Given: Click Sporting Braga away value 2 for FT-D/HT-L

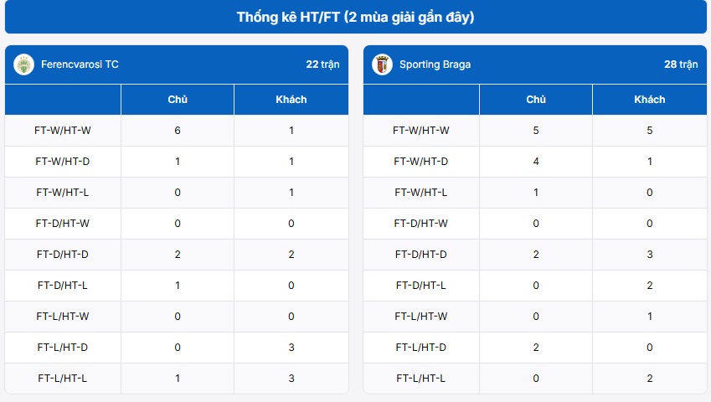Looking at the screenshot, I should pos(649,285).
